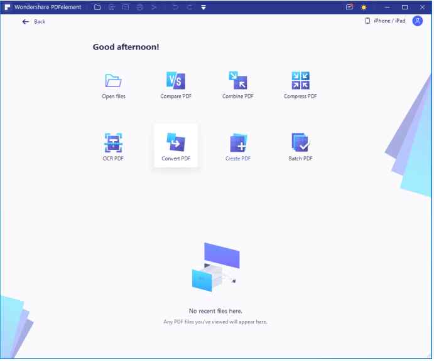Launch the Compare PDF tool
Image resolution: width=434 pixels, height=361 pixels.
(176, 81)
